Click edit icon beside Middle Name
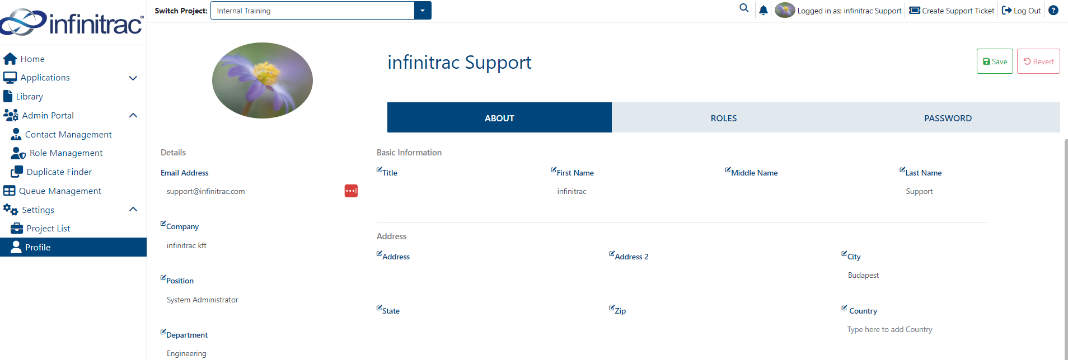1068x360 pixels. [x=728, y=170]
